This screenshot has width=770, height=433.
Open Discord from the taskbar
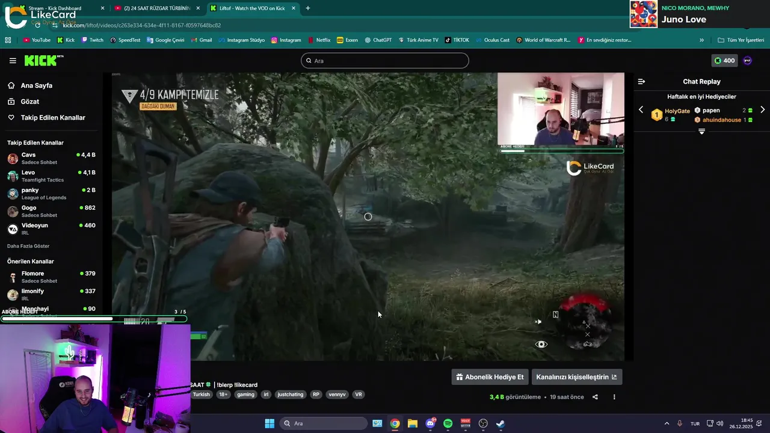430,423
